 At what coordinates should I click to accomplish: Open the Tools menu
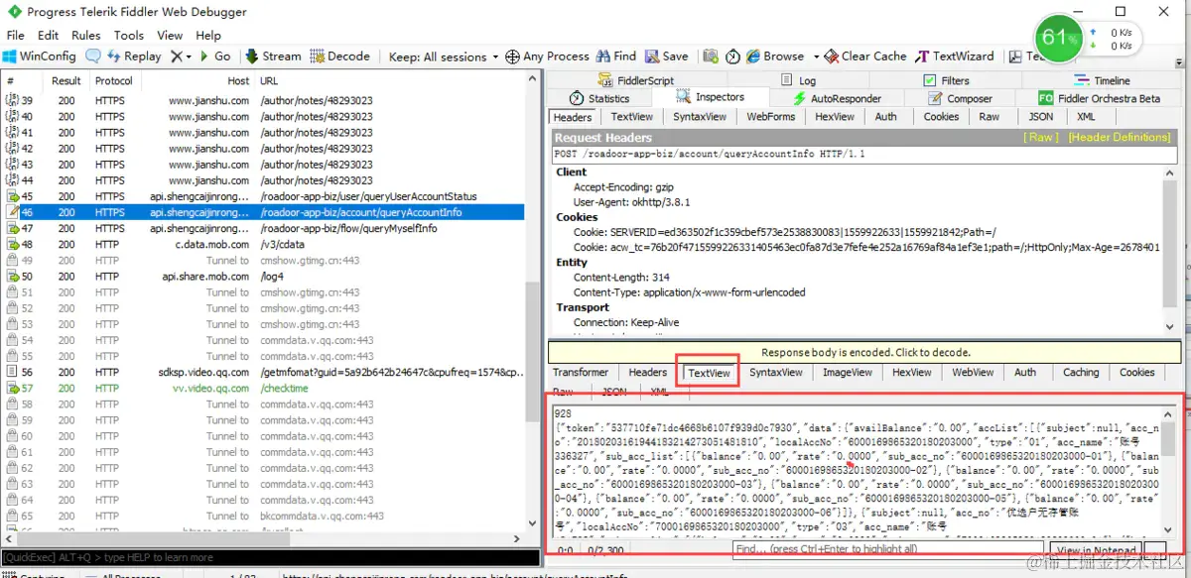129,35
